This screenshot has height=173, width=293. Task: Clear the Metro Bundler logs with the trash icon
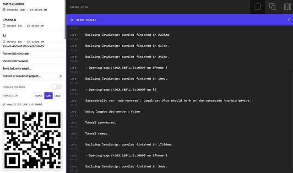289,20
